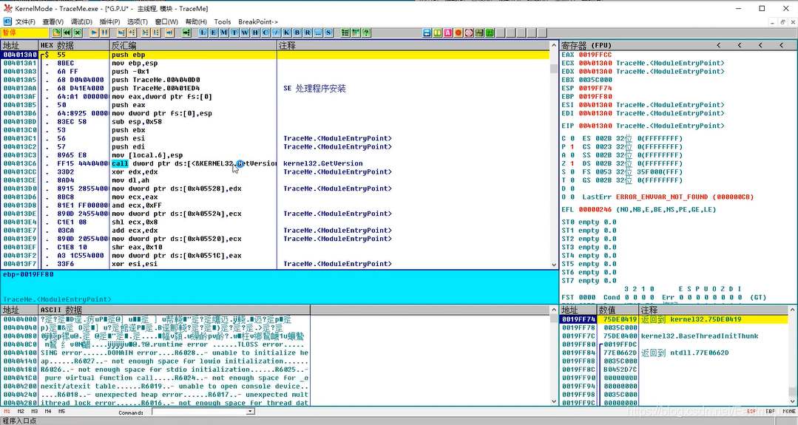Open the BreakPoint-> menu
Image resolution: width=798 pixels, height=425 pixels.
(x=258, y=21)
